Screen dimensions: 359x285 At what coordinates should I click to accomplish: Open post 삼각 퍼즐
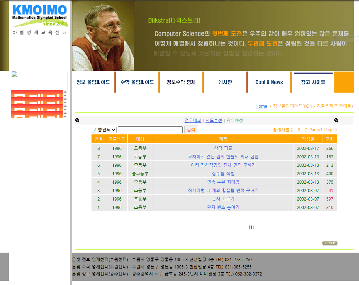pos(223,148)
